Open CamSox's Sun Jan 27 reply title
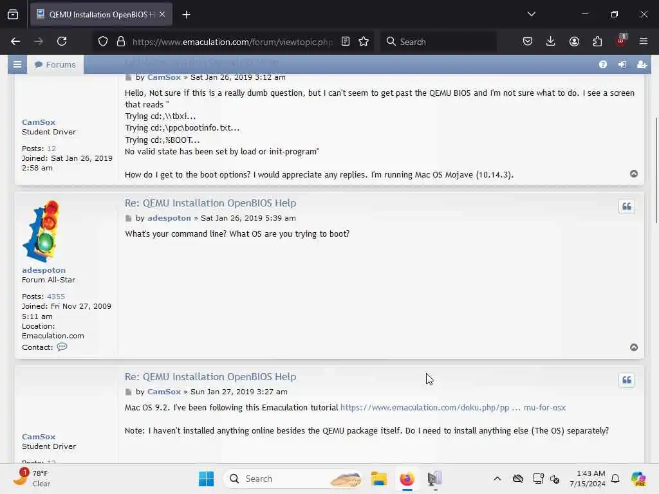The width and height of the screenshot is (659, 494). [210, 377]
